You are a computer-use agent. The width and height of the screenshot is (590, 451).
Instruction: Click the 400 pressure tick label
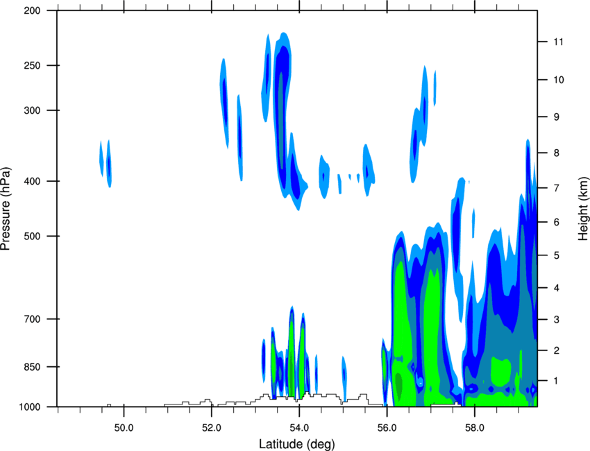(32, 181)
